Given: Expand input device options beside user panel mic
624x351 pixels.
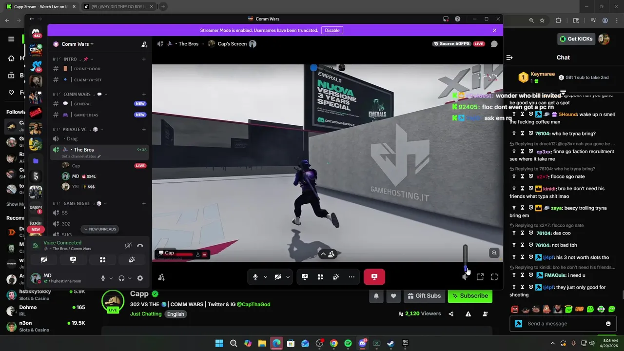Looking at the screenshot, I should (111, 278).
